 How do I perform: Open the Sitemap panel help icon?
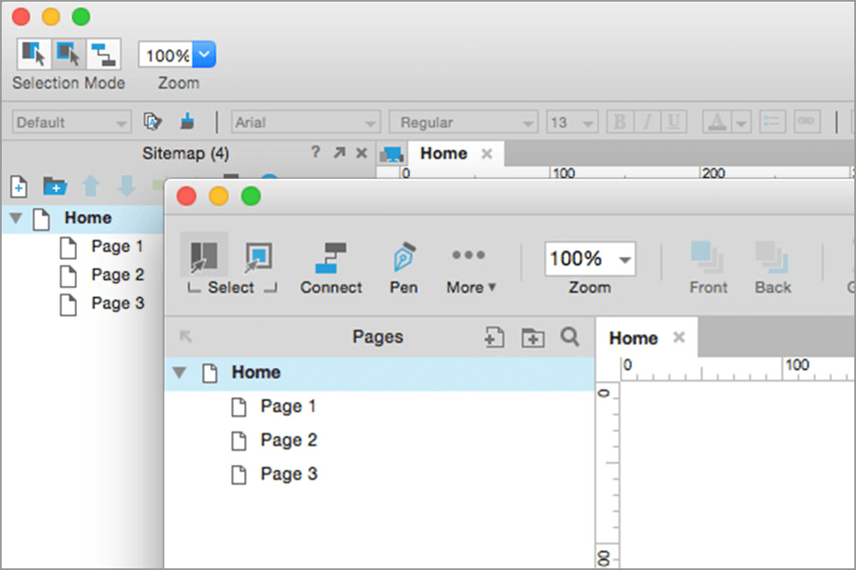point(315,152)
